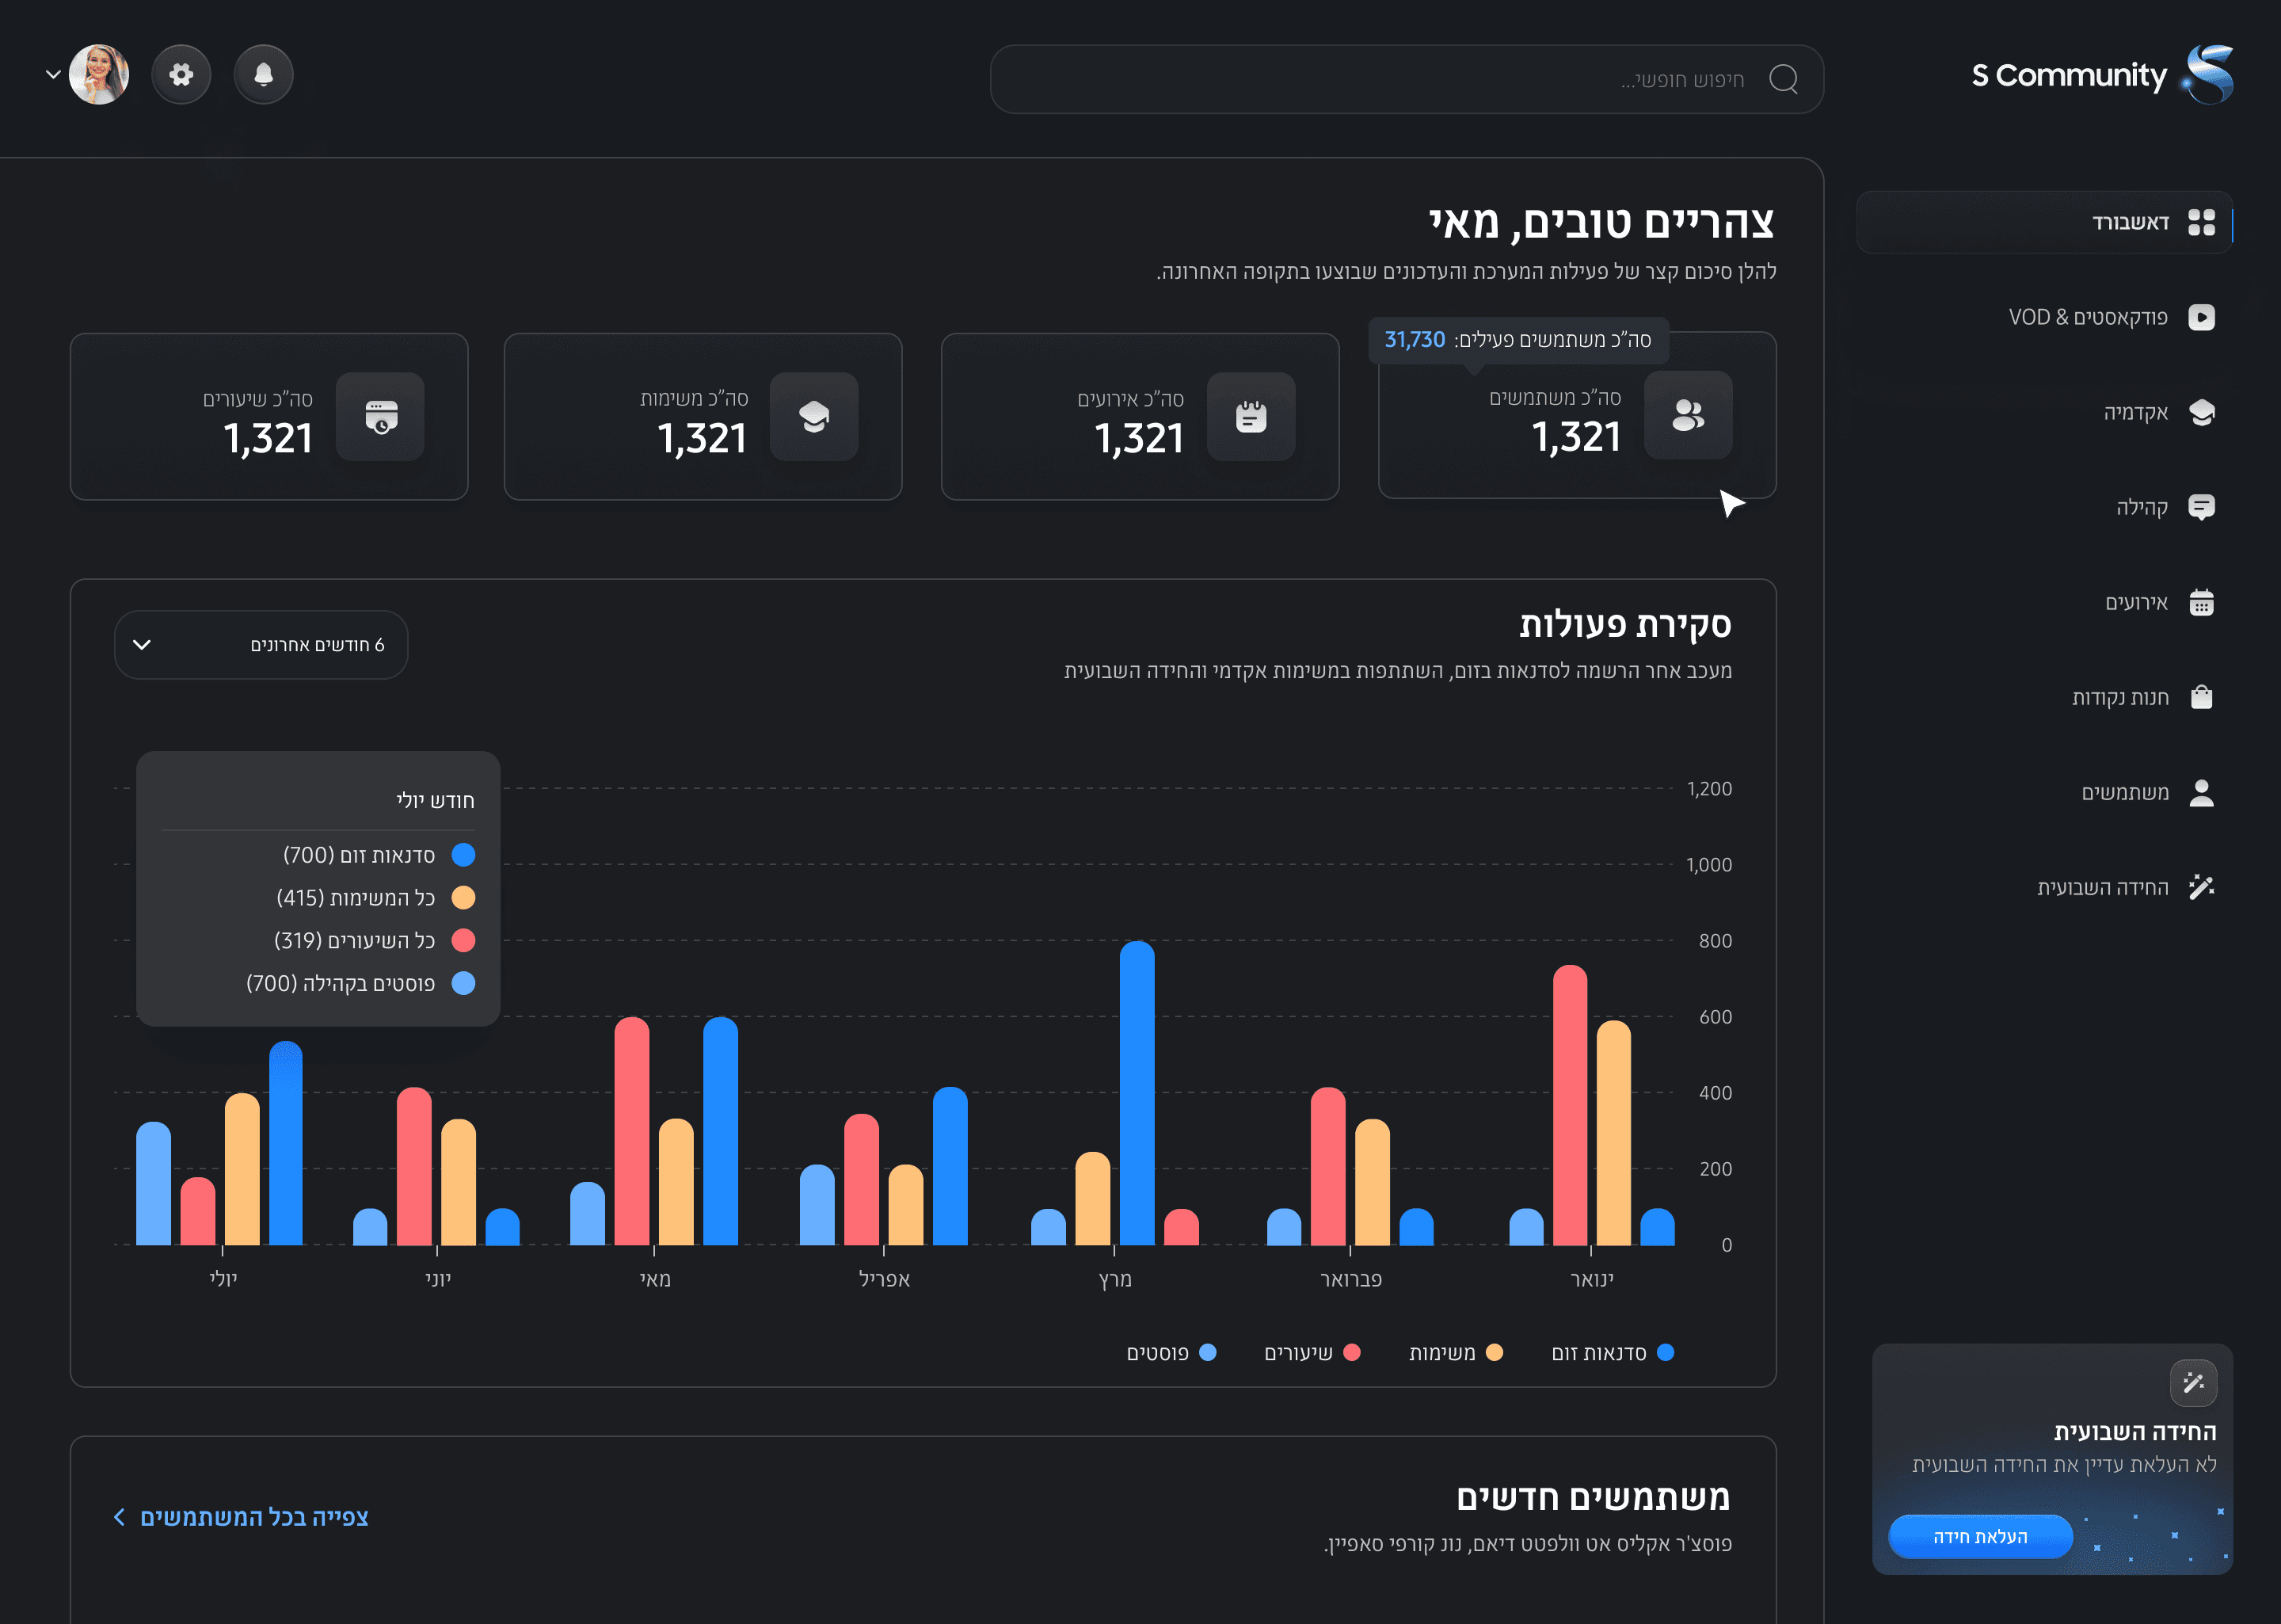Click the total users people icon
The height and width of the screenshot is (1624, 2281).
[x=1687, y=415]
